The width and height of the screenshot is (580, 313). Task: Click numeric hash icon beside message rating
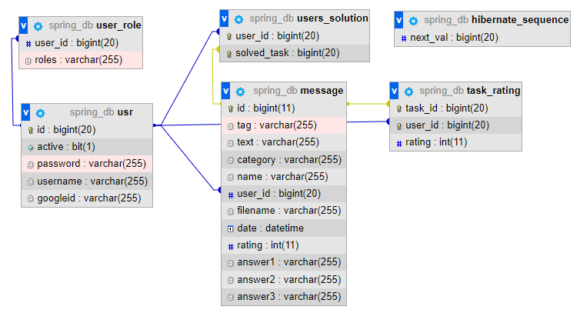(231, 246)
